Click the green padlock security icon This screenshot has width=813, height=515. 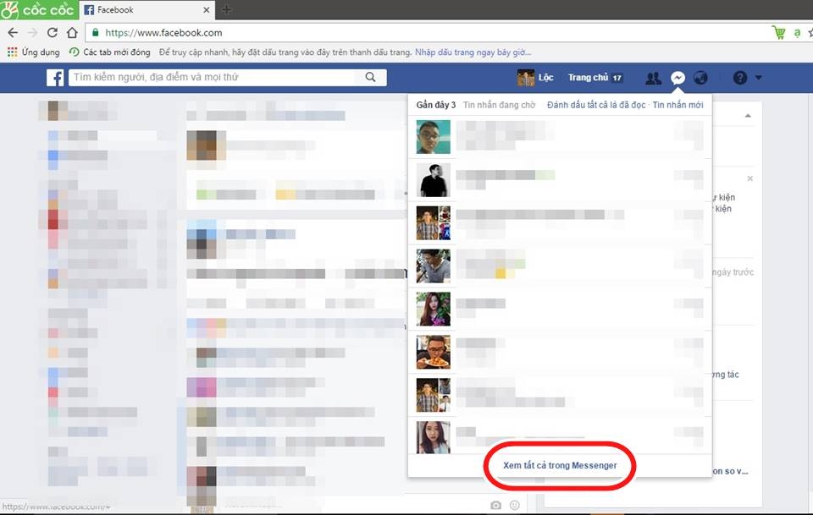(95, 33)
